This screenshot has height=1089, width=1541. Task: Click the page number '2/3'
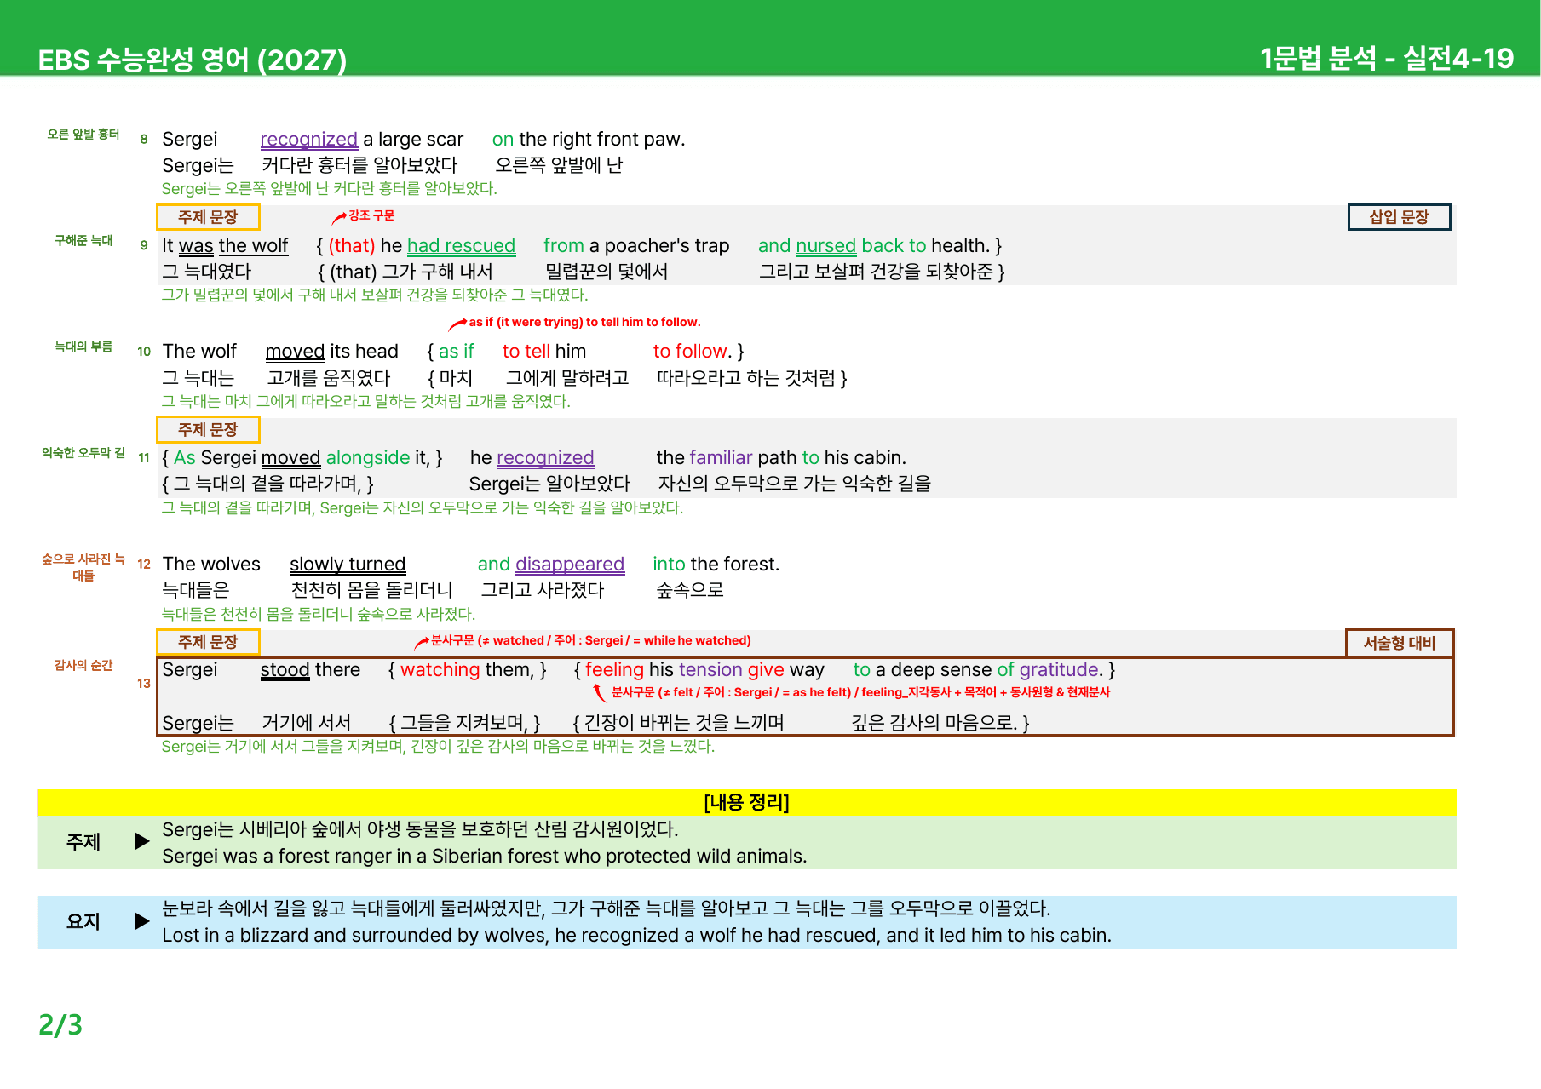pyautogui.click(x=60, y=1024)
